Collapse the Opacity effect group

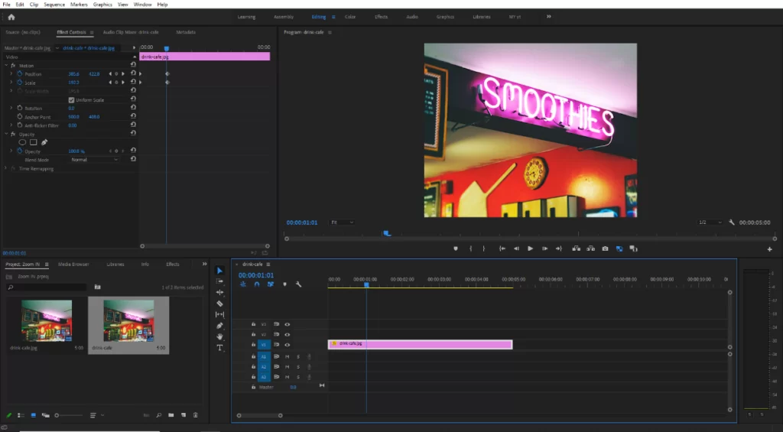tap(6, 134)
